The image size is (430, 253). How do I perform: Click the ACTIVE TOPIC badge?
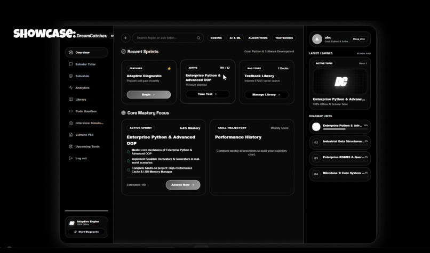[x=324, y=63]
